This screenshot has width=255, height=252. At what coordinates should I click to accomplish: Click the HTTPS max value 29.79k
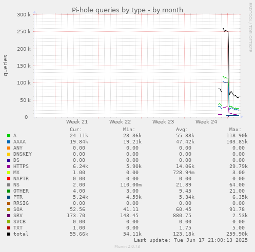click(x=239, y=166)
